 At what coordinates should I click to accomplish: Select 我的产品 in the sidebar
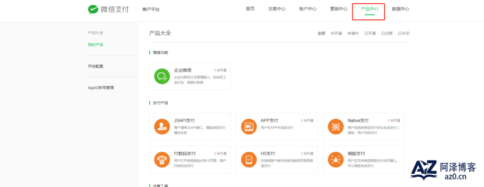(95, 45)
